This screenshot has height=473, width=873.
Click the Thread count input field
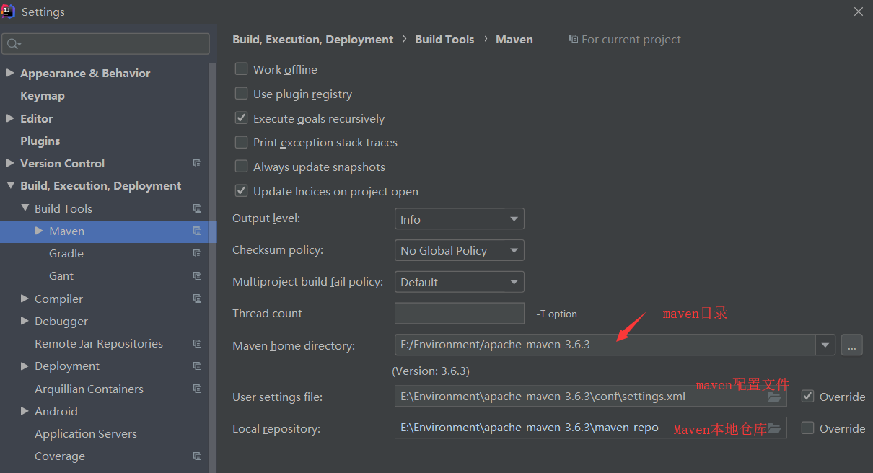459,314
